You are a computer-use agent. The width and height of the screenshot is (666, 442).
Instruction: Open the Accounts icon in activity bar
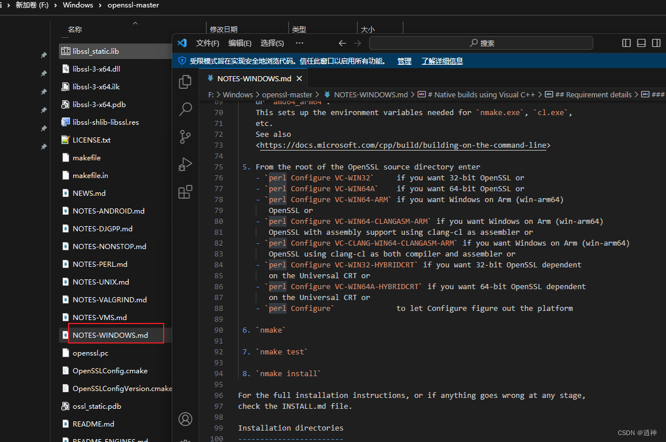185,419
